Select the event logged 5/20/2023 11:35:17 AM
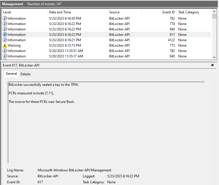 [106, 56]
